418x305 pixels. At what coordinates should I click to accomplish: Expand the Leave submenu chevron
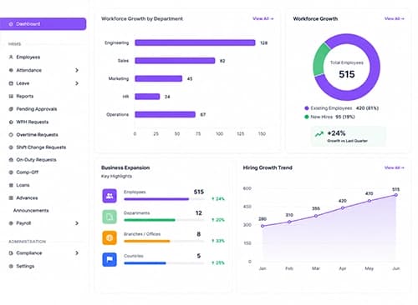[x=77, y=83]
